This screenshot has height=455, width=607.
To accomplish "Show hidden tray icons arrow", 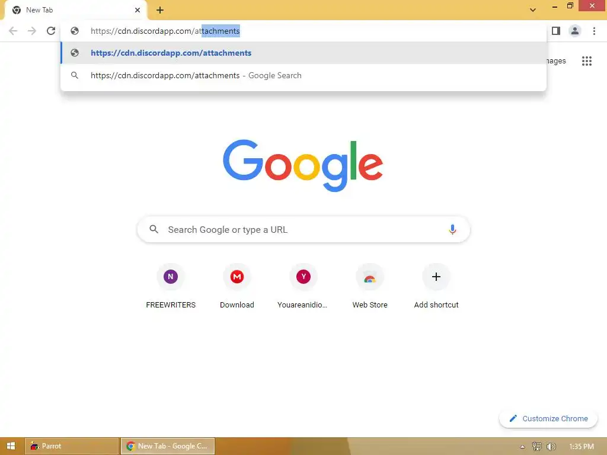I will [x=523, y=447].
